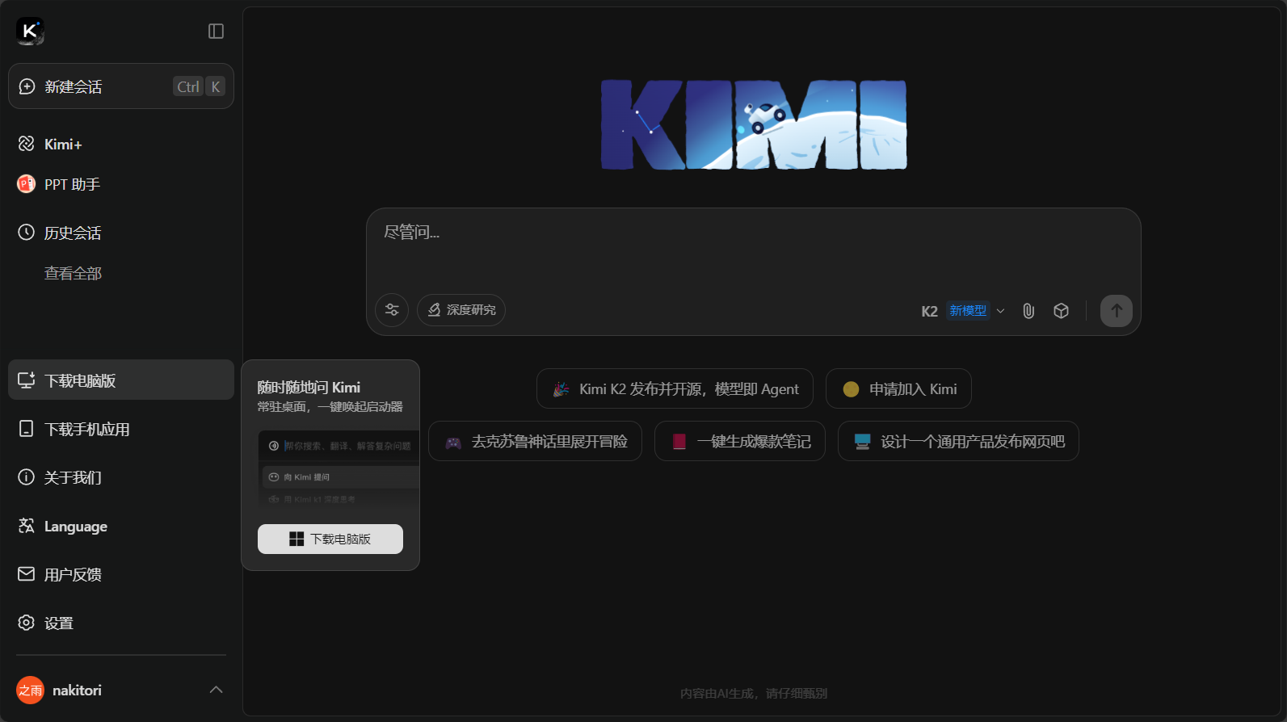Open 设置 settings
1287x722 pixels.
tap(121, 623)
